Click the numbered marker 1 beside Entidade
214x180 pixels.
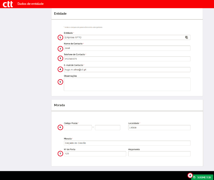[60, 37]
